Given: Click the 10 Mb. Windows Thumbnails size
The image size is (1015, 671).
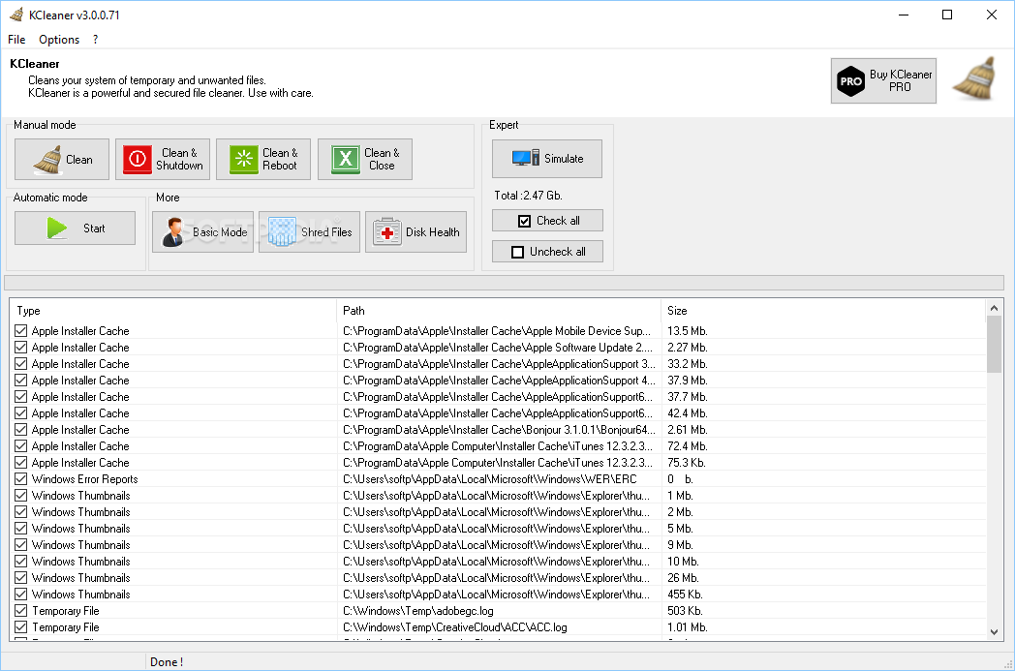Looking at the screenshot, I should point(683,562).
